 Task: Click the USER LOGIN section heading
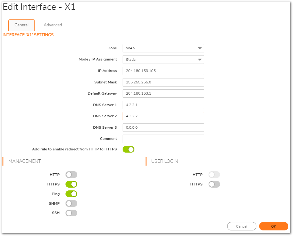[x=165, y=161]
